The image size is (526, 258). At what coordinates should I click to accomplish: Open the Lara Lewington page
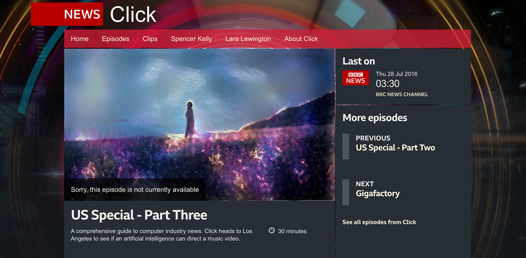pos(248,39)
